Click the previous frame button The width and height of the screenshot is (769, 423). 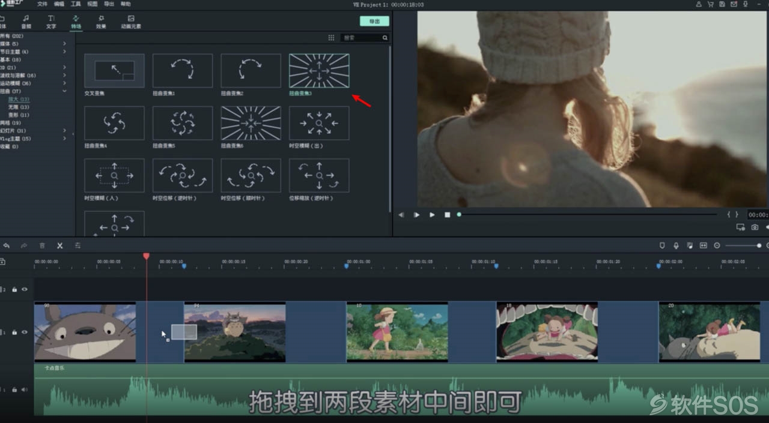pyautogui.click(x=401, y=215)
